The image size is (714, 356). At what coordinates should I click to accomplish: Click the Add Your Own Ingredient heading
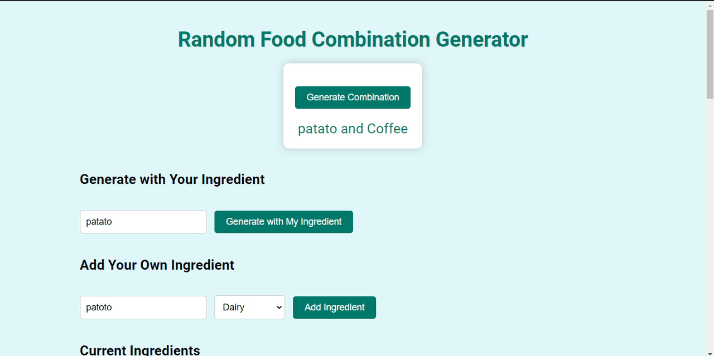[x=157, y=265]
